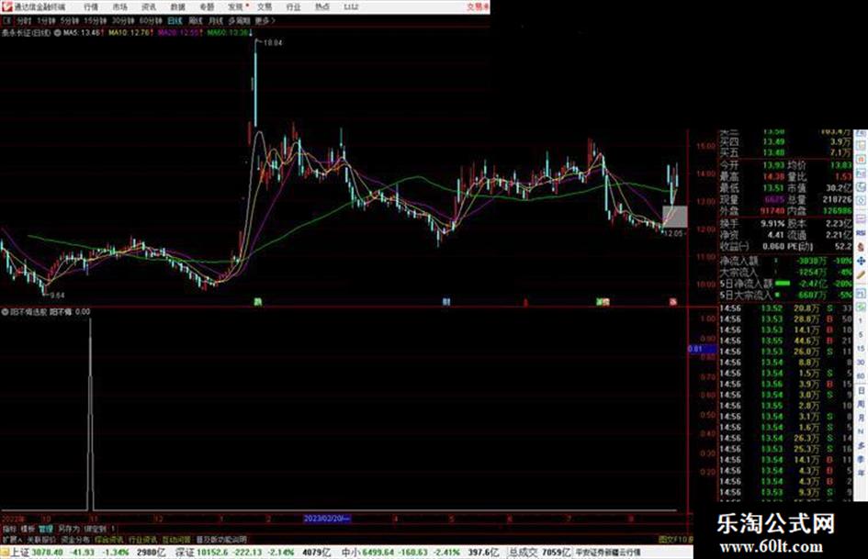The height and width of the screenshot is (559, 868).
Task: Click the MA5 13.46 value label
Action: click(x=83, y=33)
